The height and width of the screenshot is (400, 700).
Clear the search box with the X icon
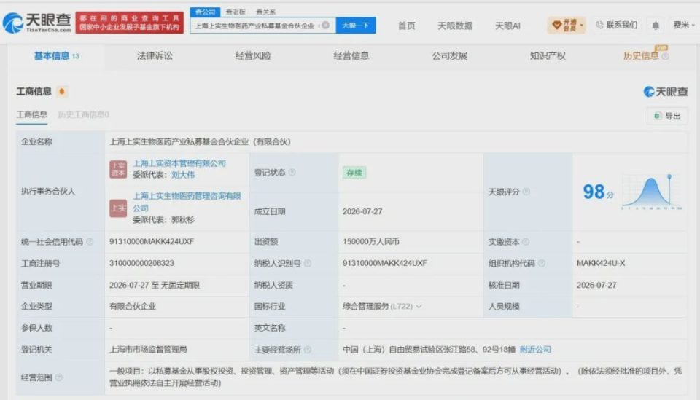tap(326, 26)
